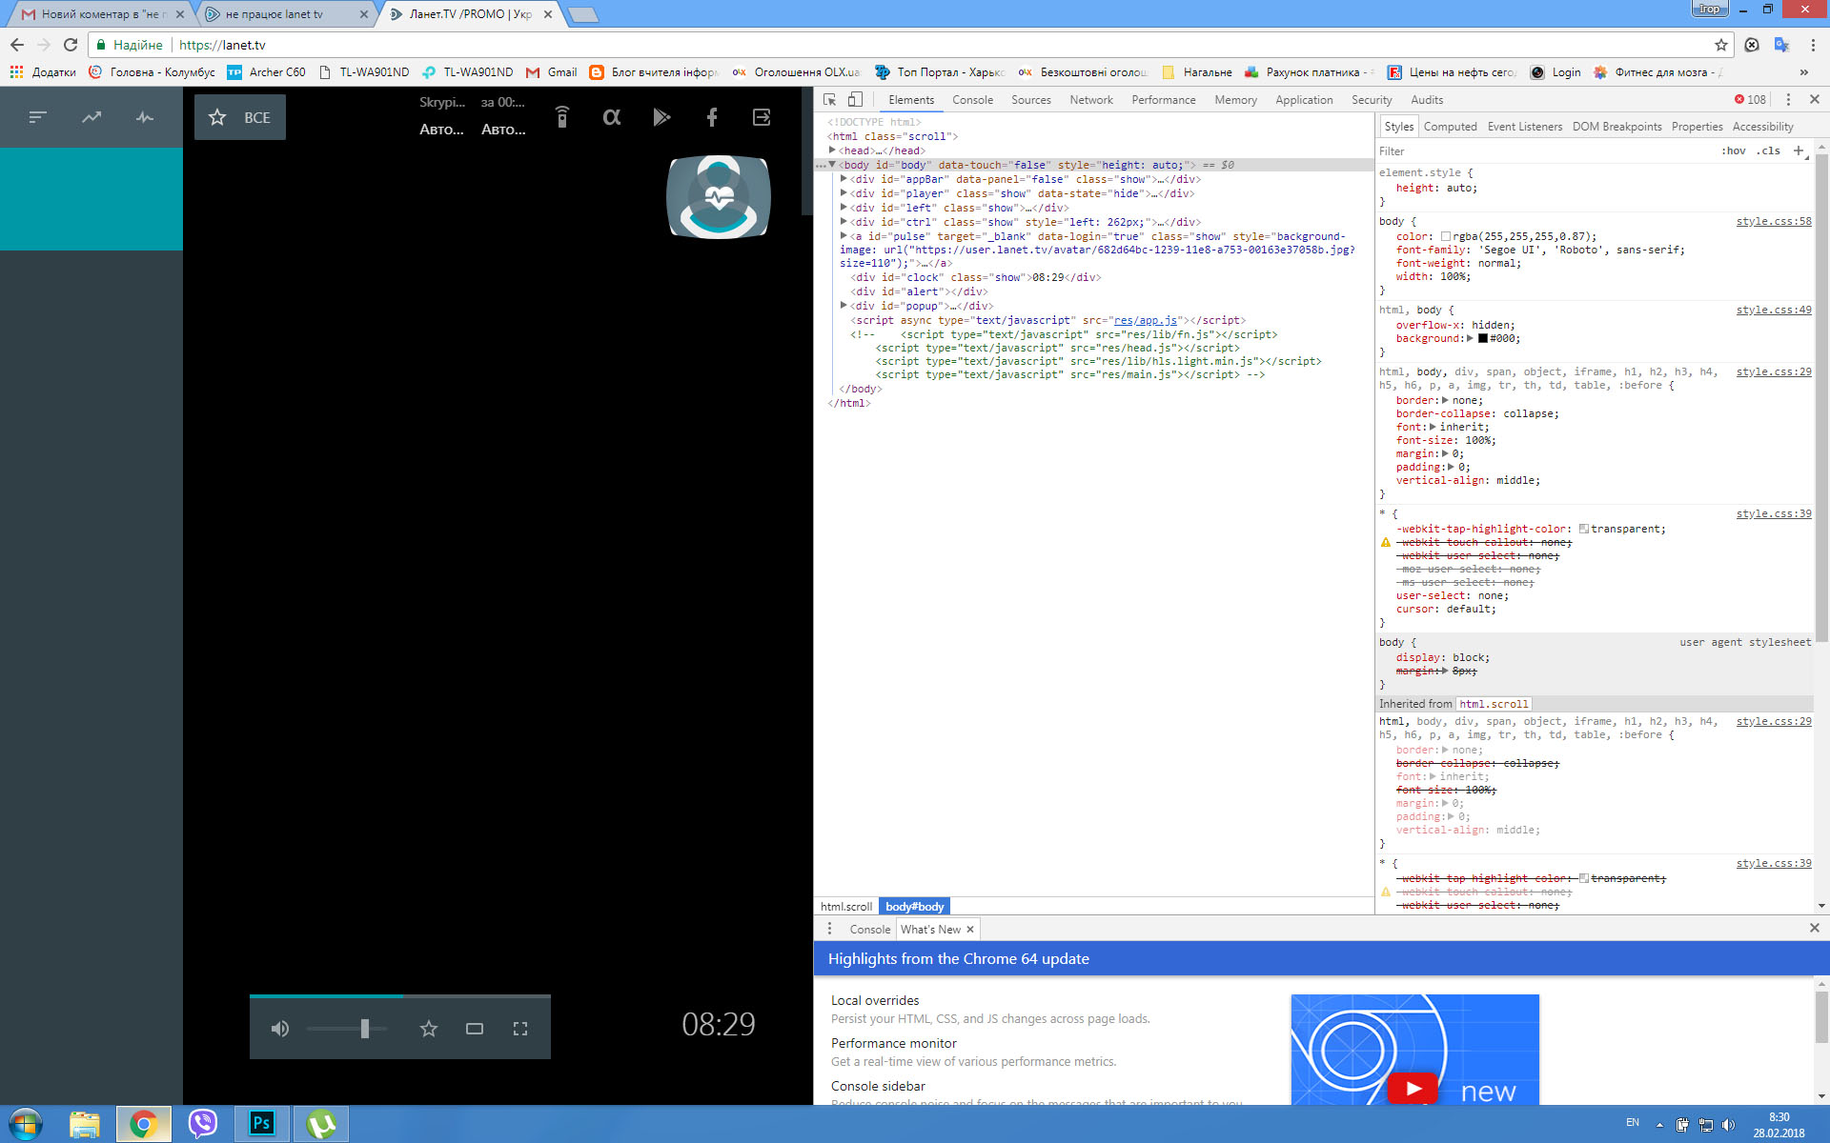
Task: Open the Facebook icon link
Action: point(711,117)
